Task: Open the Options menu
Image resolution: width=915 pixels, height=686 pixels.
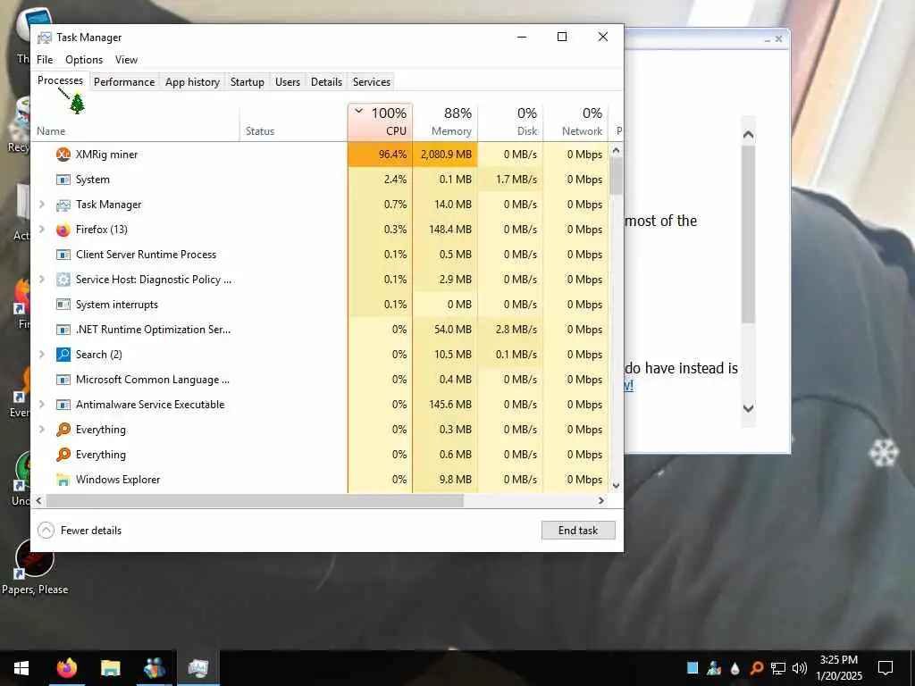Action: click(84, 60)
